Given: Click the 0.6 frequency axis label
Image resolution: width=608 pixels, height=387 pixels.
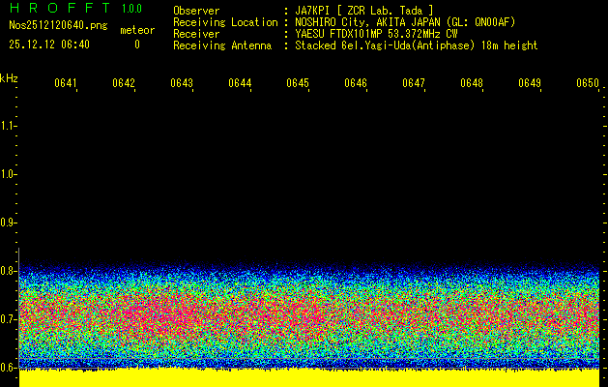Looking at the screenshot, I should click(9, 368).
